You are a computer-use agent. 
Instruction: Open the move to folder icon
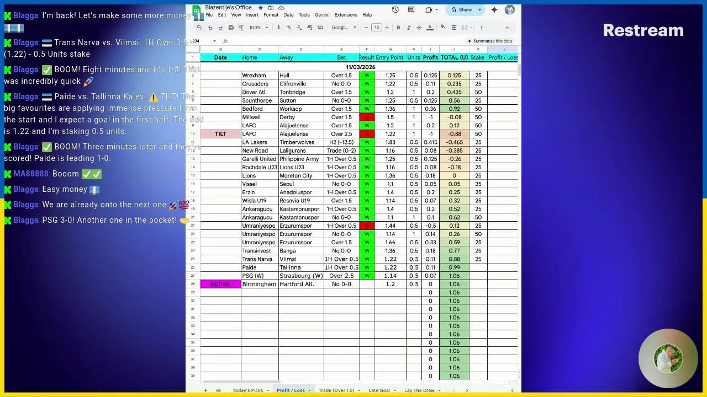point(271,8)
